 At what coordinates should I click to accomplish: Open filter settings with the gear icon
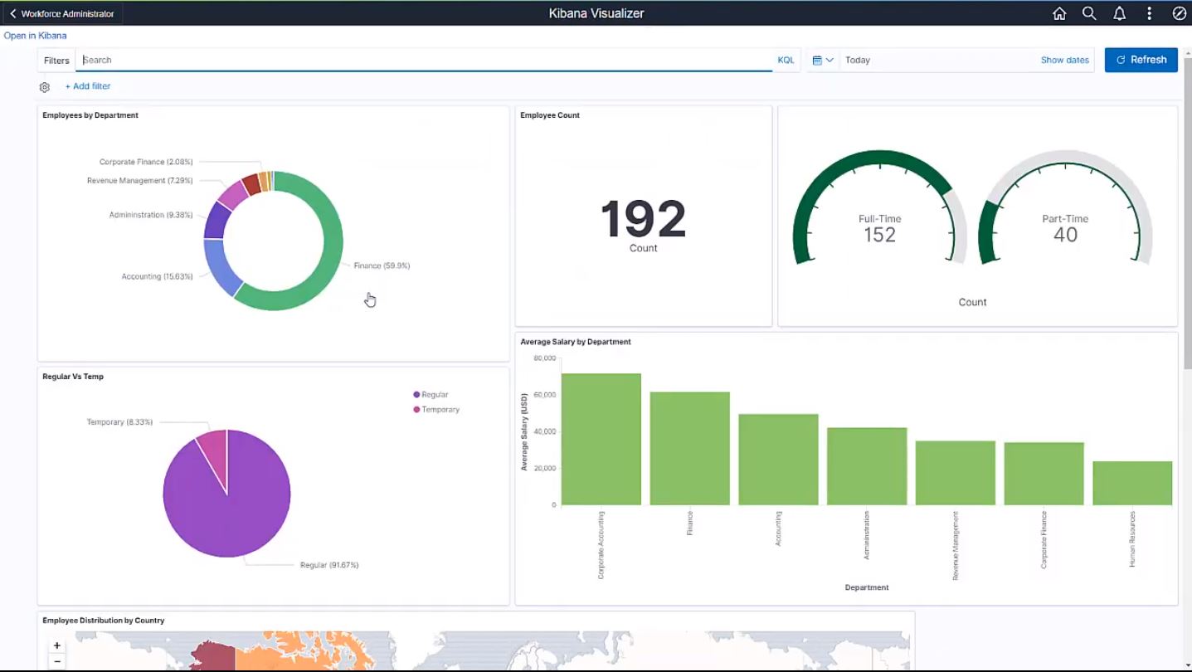[x=44, y=86]
